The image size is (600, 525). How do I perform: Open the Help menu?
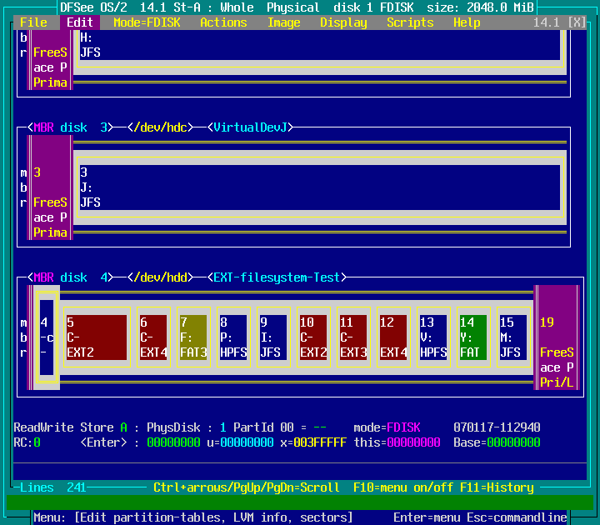(467, 22)
